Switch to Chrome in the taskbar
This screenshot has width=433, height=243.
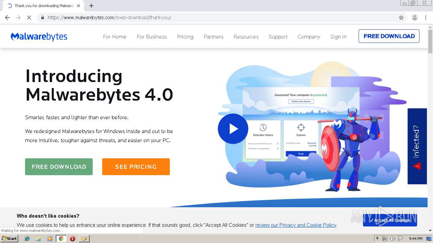tap(61, 239)
